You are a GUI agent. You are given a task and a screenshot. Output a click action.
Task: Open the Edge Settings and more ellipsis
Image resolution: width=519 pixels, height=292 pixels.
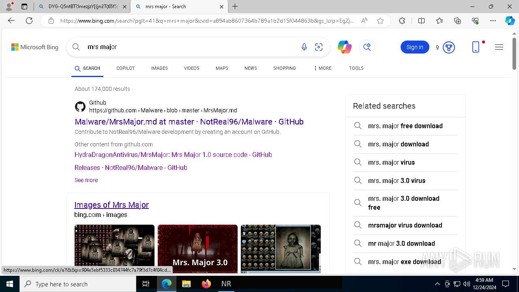click(493, 21)
